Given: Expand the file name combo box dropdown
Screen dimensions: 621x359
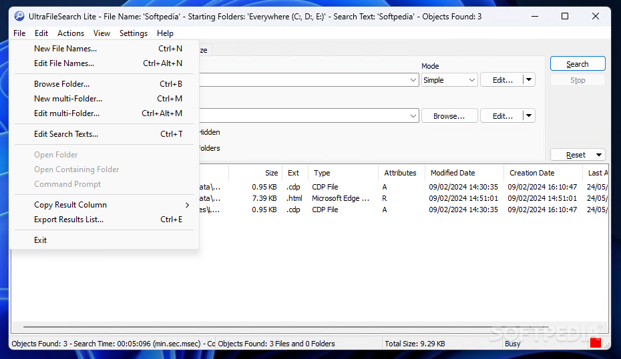Looking at the screenshot, I should (x=413, y=80).
